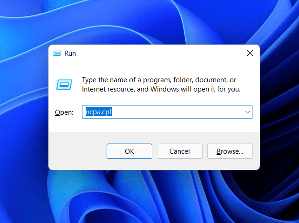This screenshot has width=299, height=223.
Task: Click empty area of Run title bar
Action: click(158, 53)
